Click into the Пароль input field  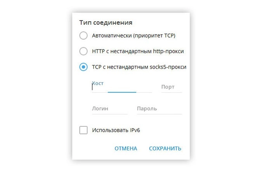click(x=159, y=109)
